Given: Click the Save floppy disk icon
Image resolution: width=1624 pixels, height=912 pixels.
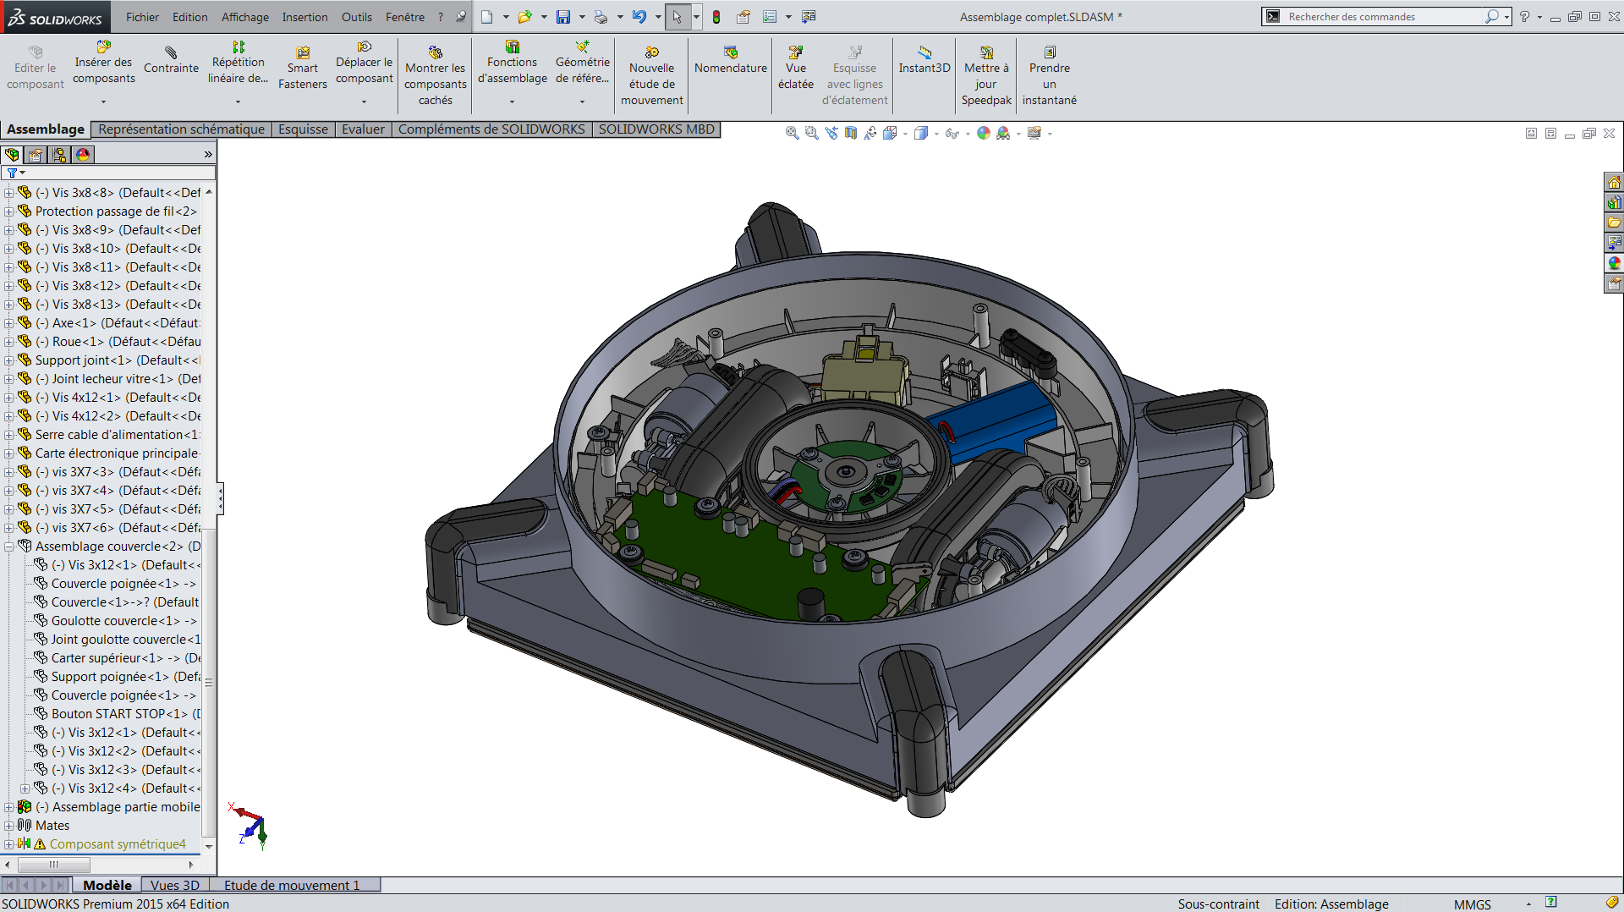Looking at the screenshot, I should point(562,17).
